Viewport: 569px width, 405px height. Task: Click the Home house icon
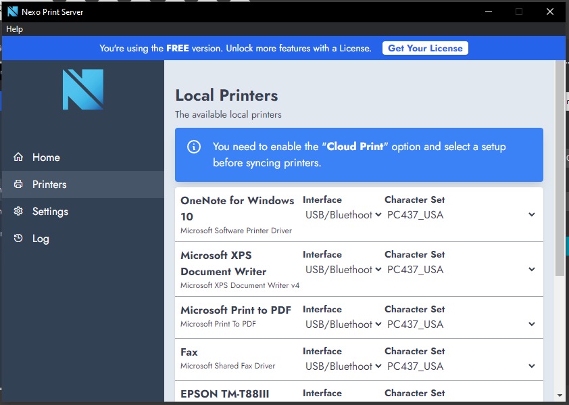tap(18, 157)
